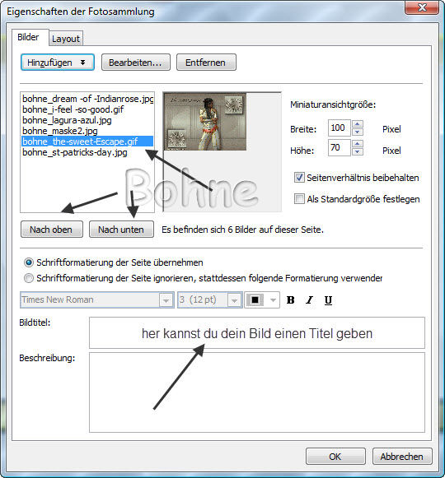The image size is (445, 478).
Task: Toggle Bold text formatting
Action: [x=290, y=300]
